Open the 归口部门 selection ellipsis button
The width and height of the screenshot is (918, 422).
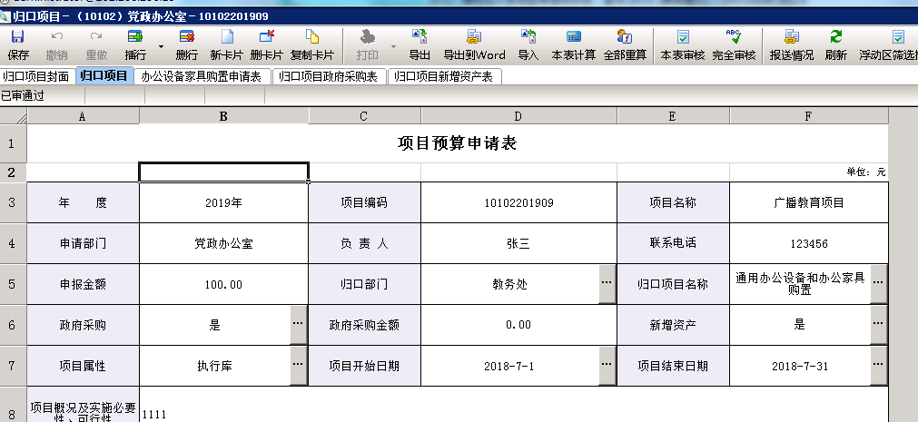pos(607,284)
